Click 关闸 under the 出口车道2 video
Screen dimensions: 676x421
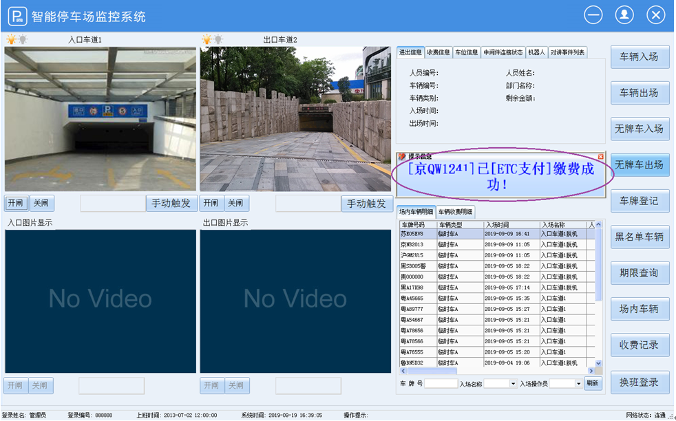236,203
